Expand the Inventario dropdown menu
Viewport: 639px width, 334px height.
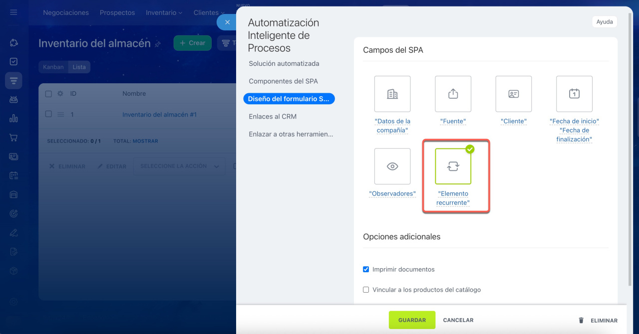point(164,12)
